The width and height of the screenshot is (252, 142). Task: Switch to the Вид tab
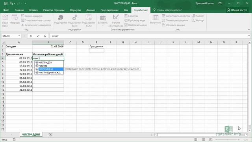[126, 10]
